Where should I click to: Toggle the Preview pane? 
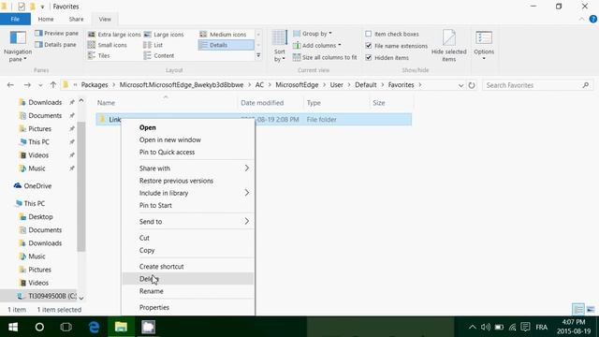pos(56,34)
